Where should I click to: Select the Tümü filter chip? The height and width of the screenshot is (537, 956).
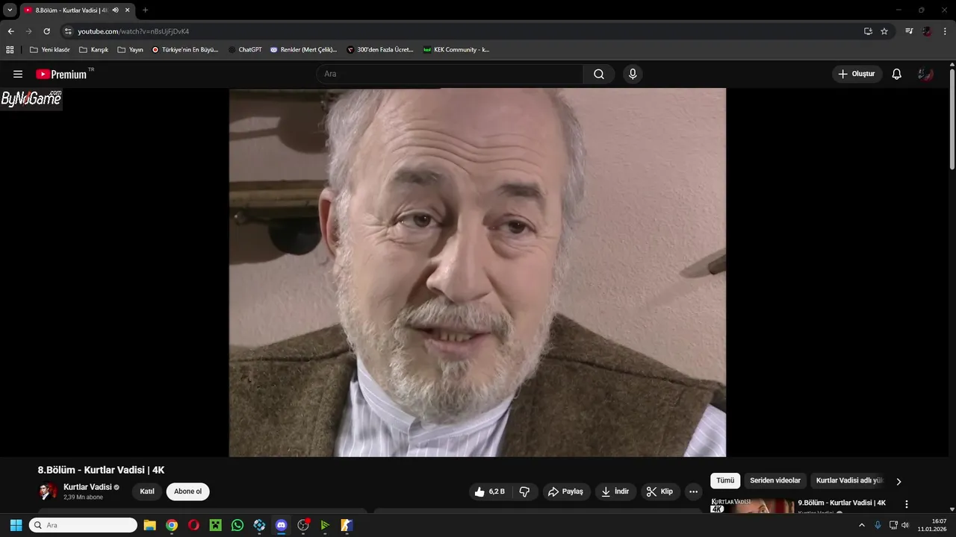click(725, 481)
